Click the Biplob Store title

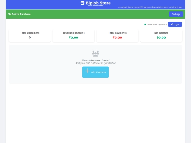(98, 3)
